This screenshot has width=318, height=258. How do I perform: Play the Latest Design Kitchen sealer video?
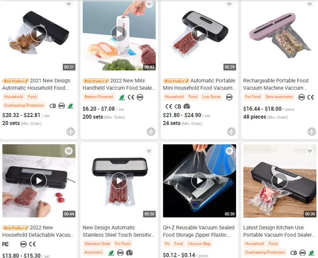pos(280,181)
